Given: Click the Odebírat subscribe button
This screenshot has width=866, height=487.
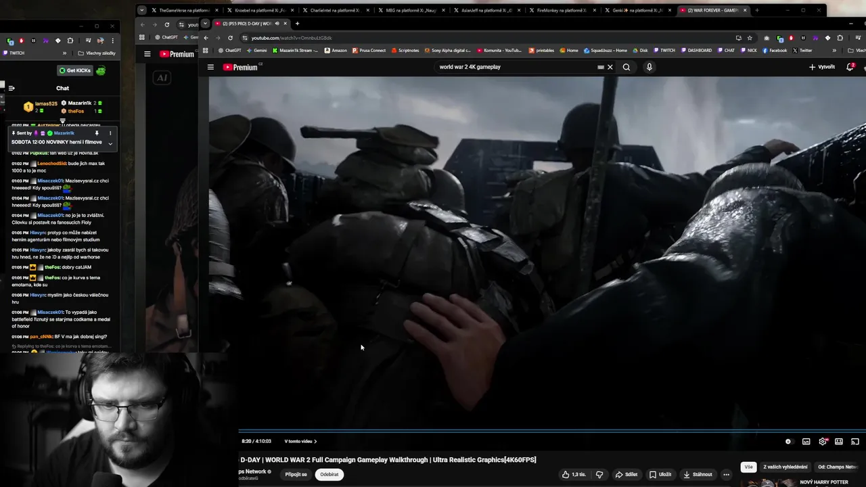Looking at the screenshot, I should click(x=329, y=474).
